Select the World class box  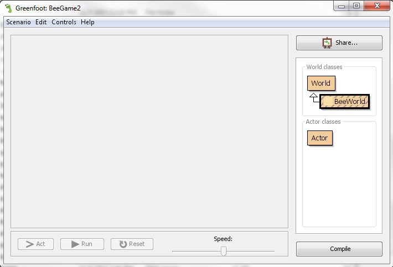click(321, 83)
